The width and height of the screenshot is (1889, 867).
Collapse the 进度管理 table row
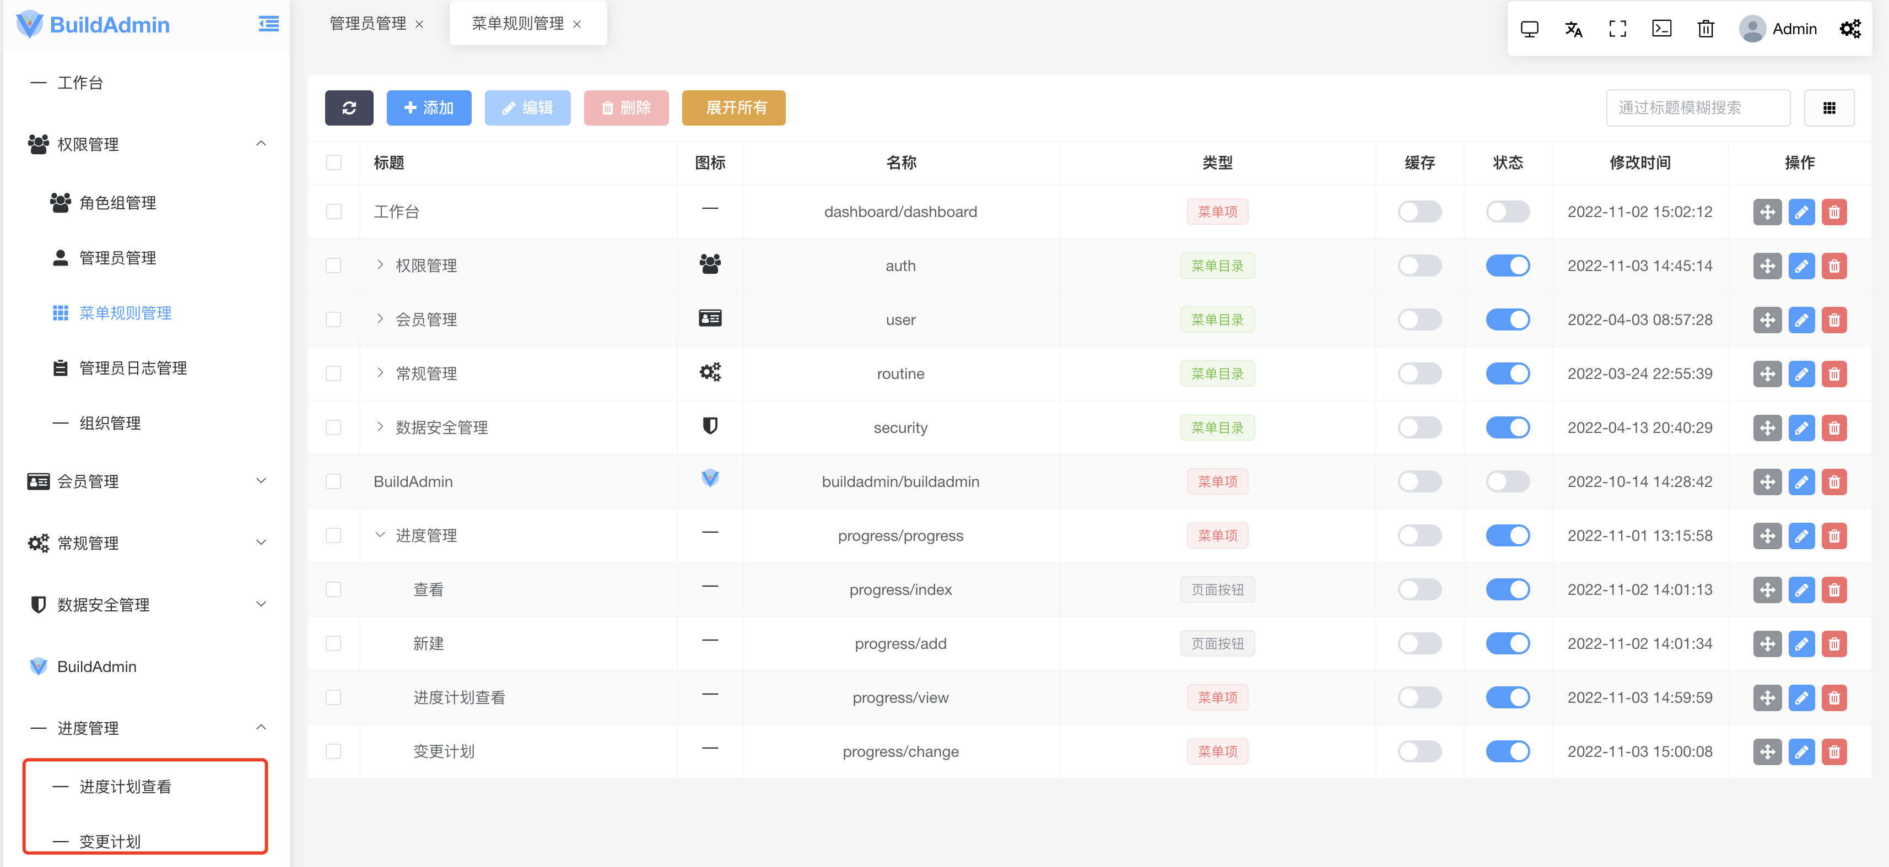pyautogui.click(x=380, y=535)
